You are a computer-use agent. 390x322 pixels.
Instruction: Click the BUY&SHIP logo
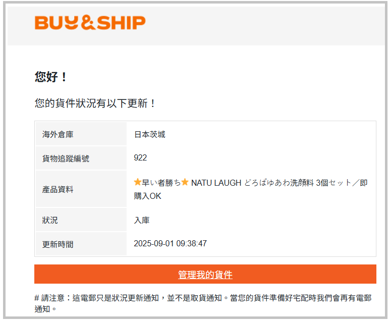90,23
